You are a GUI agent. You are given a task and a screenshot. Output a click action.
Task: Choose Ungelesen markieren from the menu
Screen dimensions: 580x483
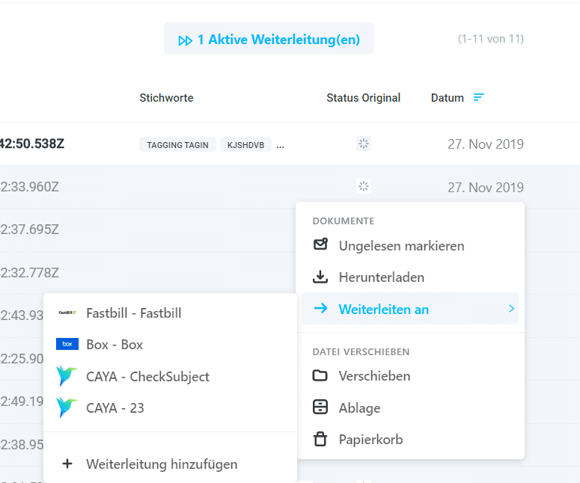point(410,246)
